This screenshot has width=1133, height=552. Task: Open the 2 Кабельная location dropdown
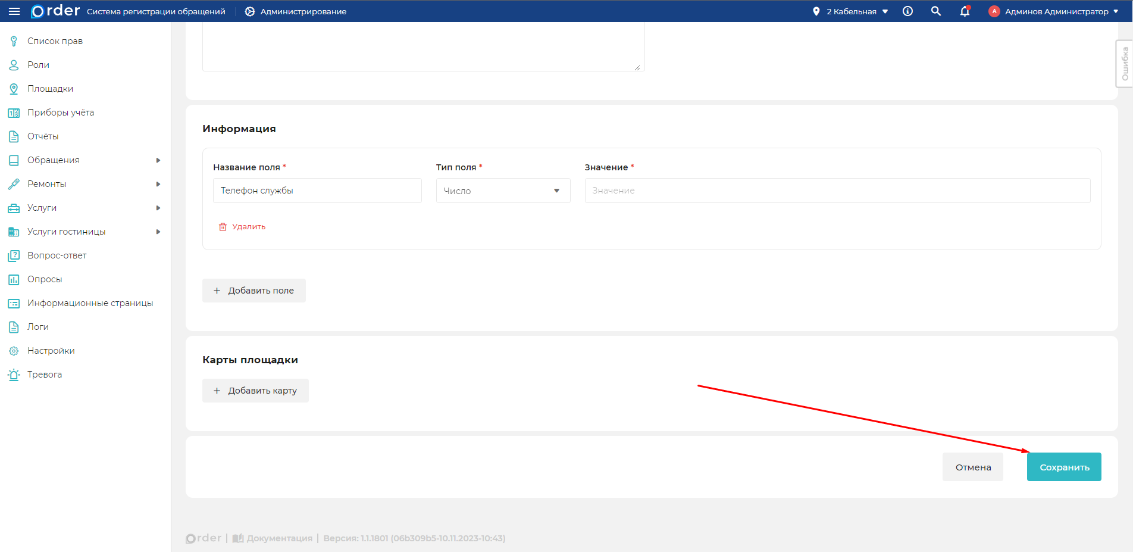click(851, 11)
